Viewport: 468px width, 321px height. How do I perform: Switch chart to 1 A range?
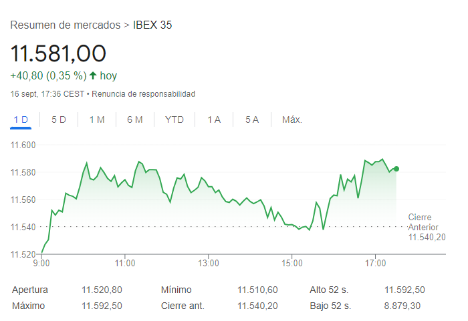[x=214, y=119]
